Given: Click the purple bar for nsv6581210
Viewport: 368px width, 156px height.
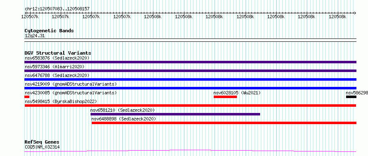Looking at the screenshot, I should click(x=175, y=114).
